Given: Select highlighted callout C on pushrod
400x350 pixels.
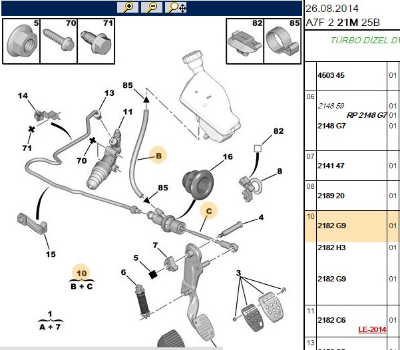Looking at the screenshot, I should (x=209, y=211).
